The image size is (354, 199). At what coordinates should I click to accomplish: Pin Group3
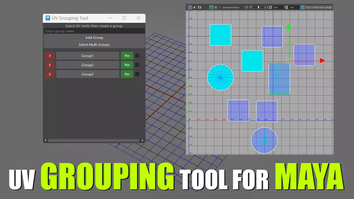click(x=127, y=74)
